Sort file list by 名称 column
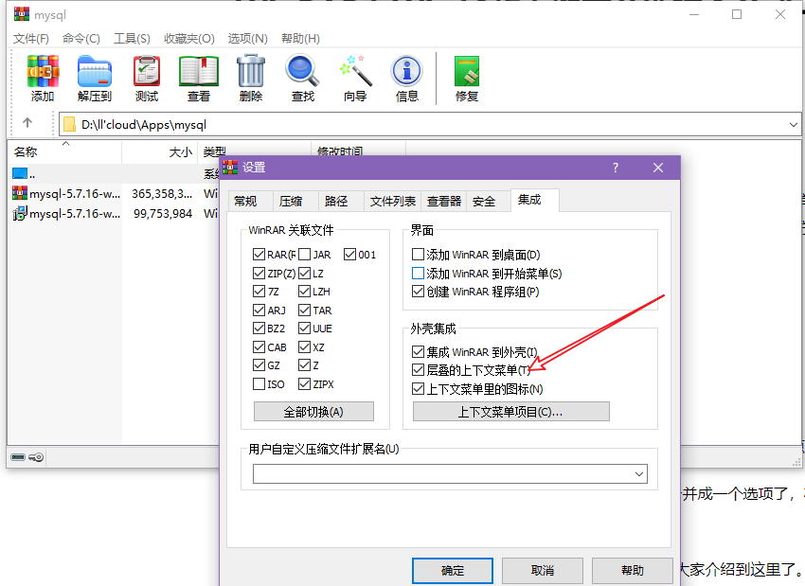The height and width of the screenshot is (586, 805). click(64, 151)
